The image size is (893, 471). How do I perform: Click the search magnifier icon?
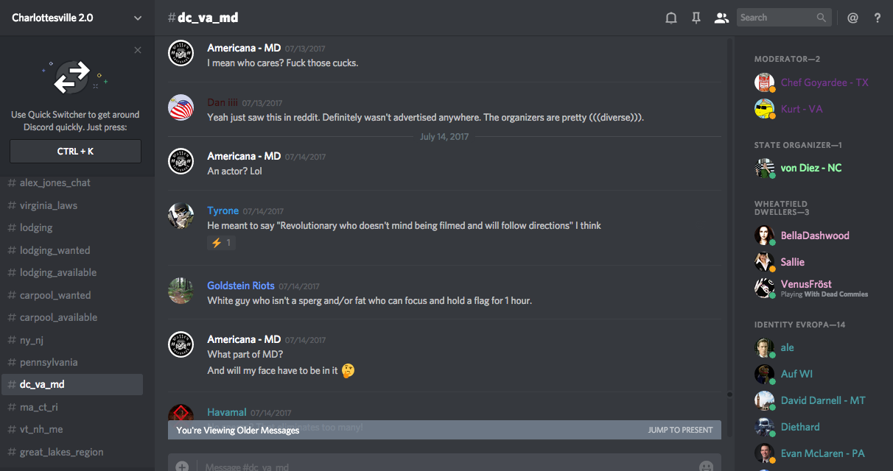coord(822,18)
